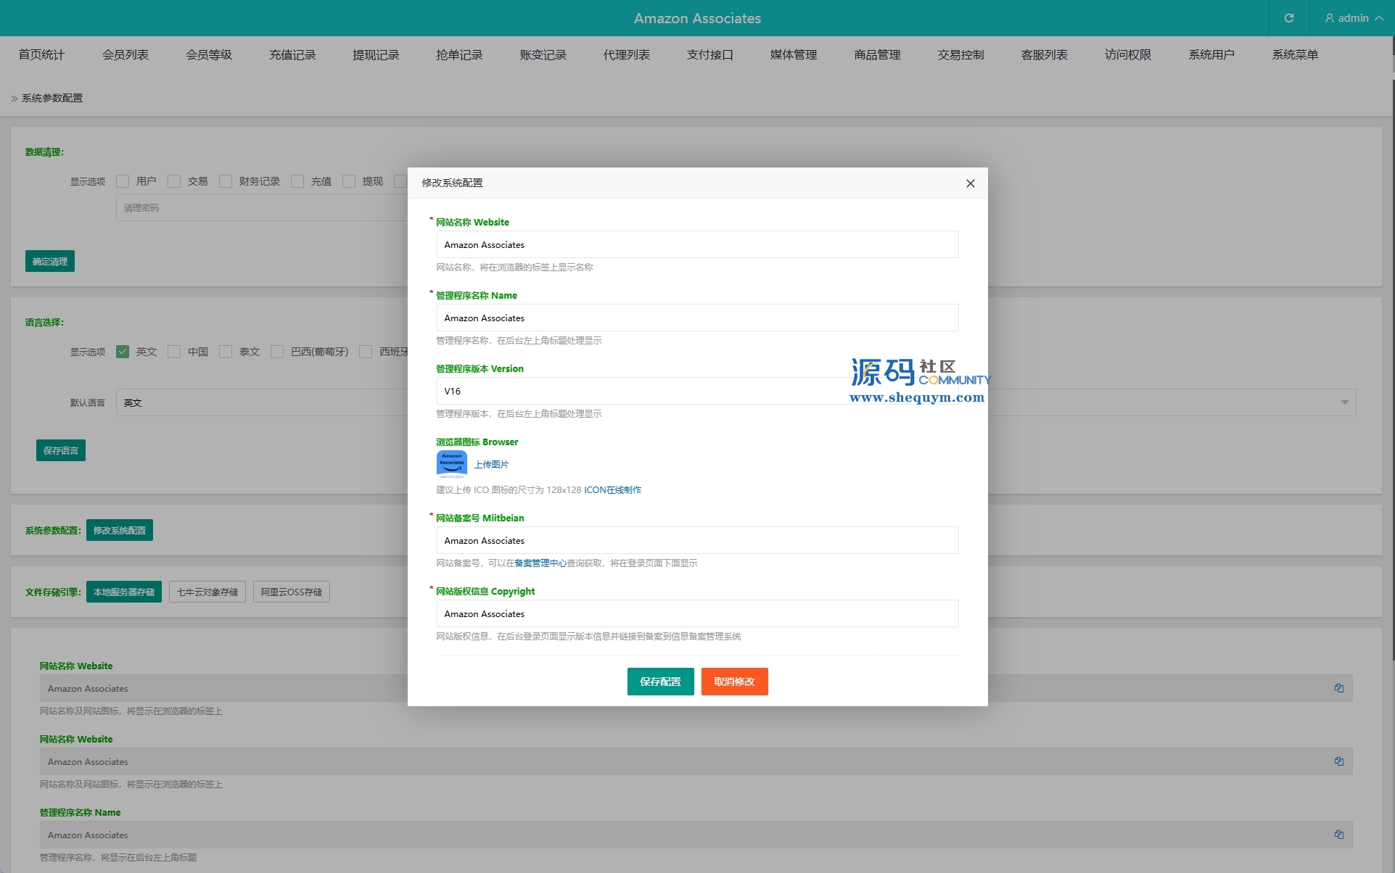
Task: Open the 系统用户 menu
Action: (1211, 55)
